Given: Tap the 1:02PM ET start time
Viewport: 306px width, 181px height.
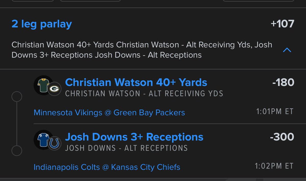Looking at the screenshot, I should (x=274, y=166).
